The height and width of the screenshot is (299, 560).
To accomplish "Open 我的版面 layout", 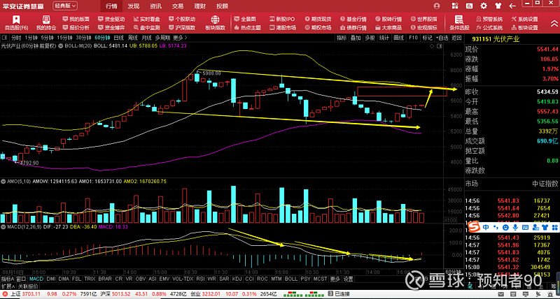I will [76, 20].
